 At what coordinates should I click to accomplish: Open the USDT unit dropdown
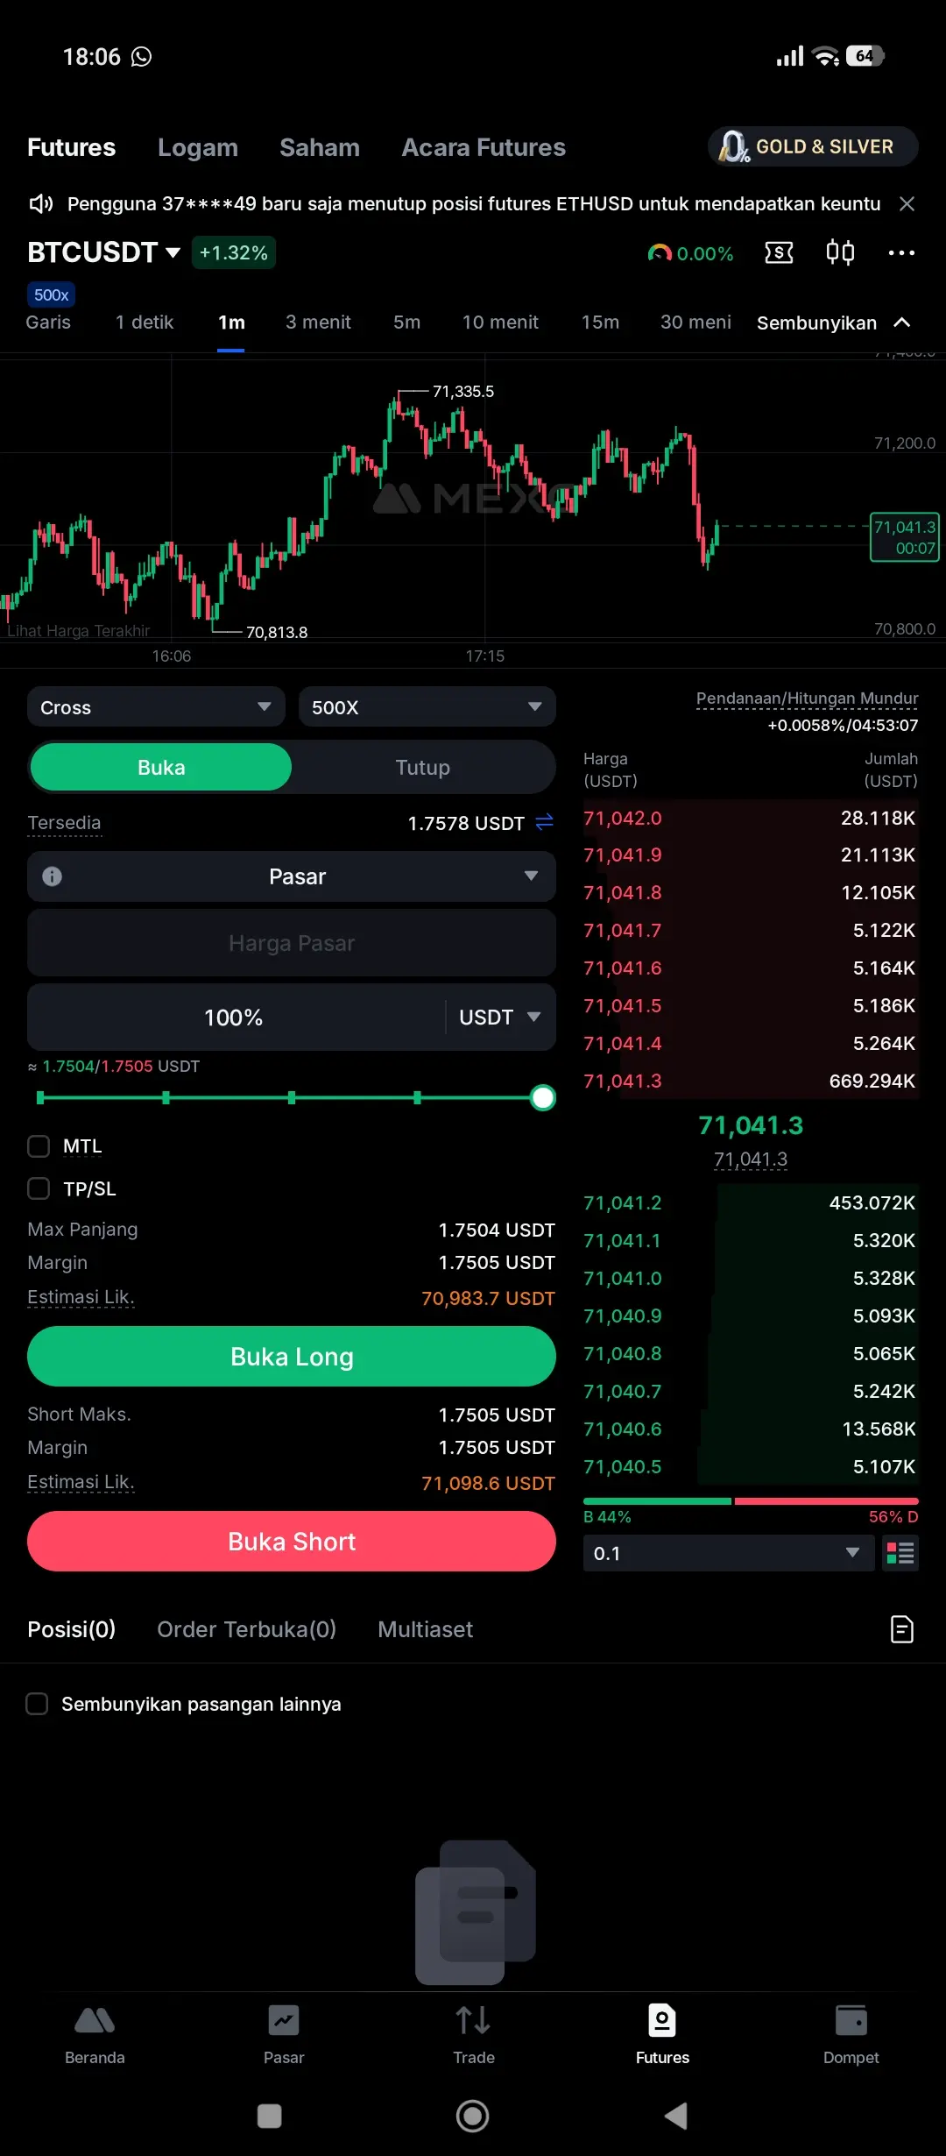click(x=500, y=1017)
